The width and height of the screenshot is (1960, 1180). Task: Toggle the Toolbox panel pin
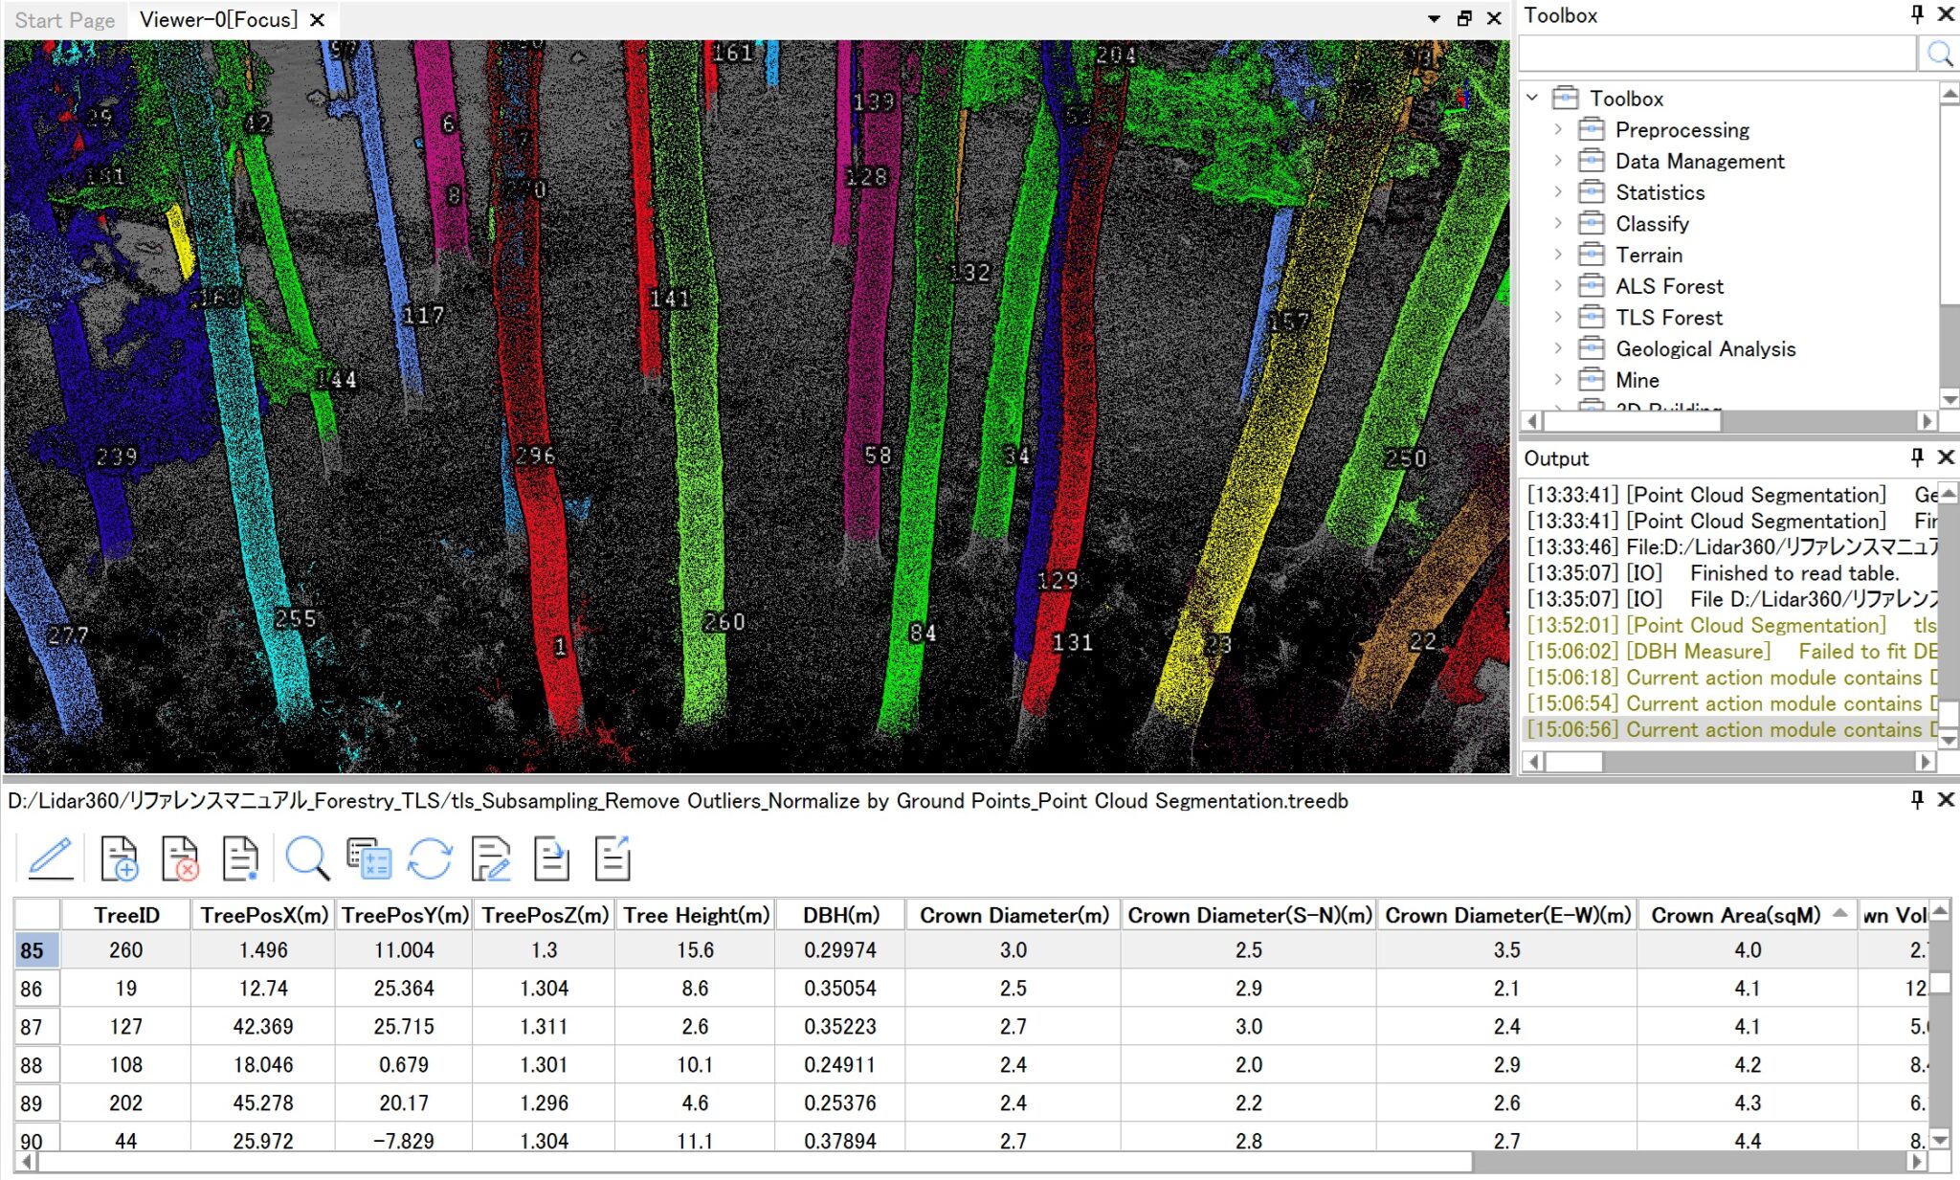[1917, 14]
